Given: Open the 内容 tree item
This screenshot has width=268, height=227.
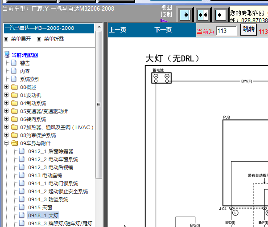Looking at the screenshot, I should click(x=25, y=71).
